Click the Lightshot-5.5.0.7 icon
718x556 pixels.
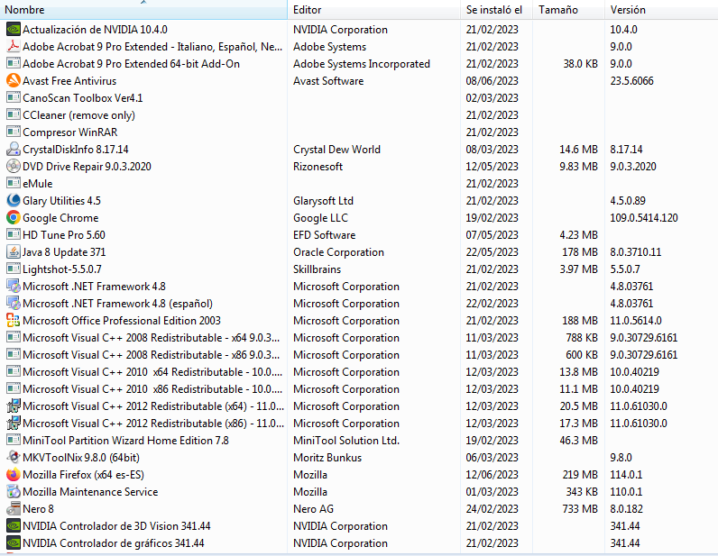(14, 269)
